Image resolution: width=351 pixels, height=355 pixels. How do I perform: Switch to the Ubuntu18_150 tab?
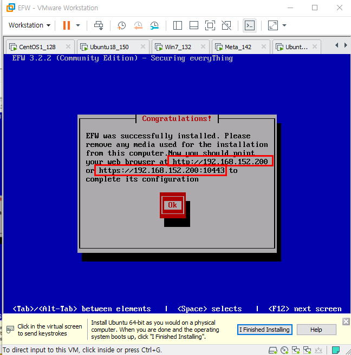(109, 47)
